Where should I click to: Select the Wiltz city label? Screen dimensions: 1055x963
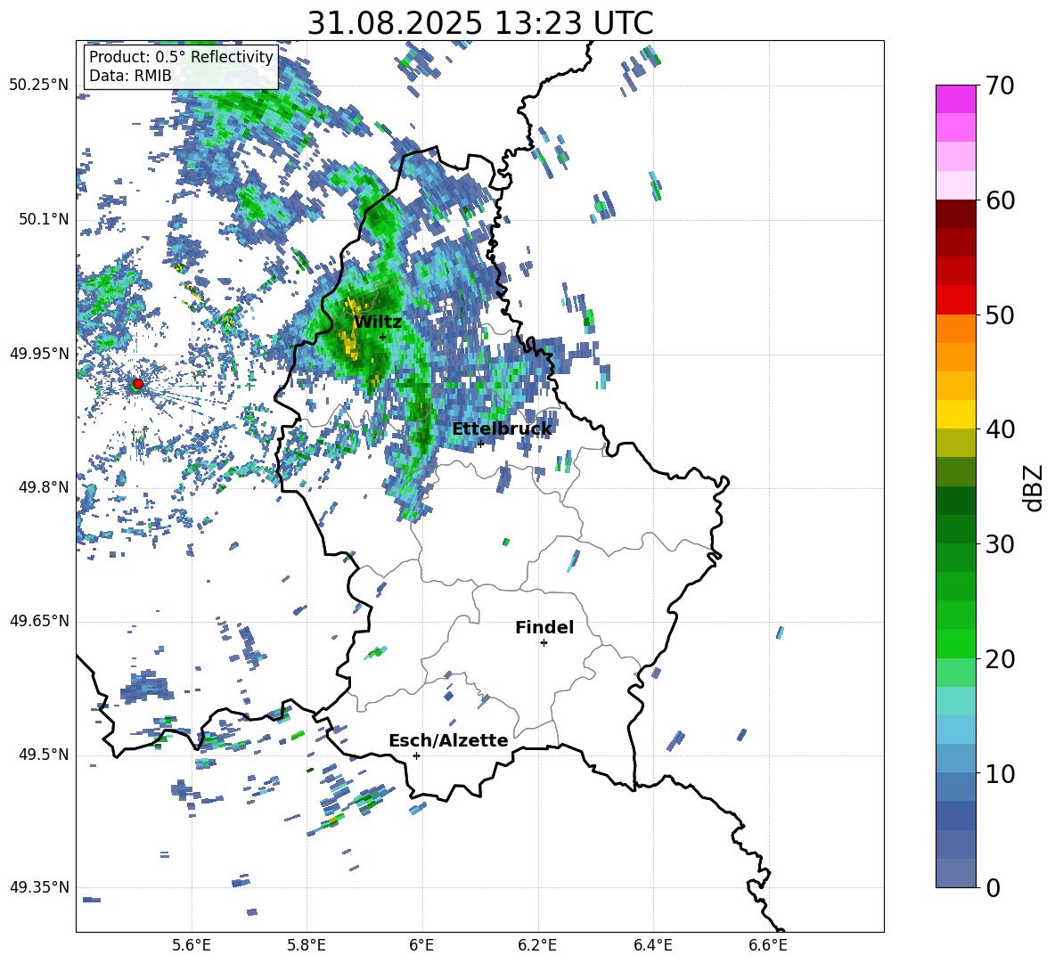378,322
